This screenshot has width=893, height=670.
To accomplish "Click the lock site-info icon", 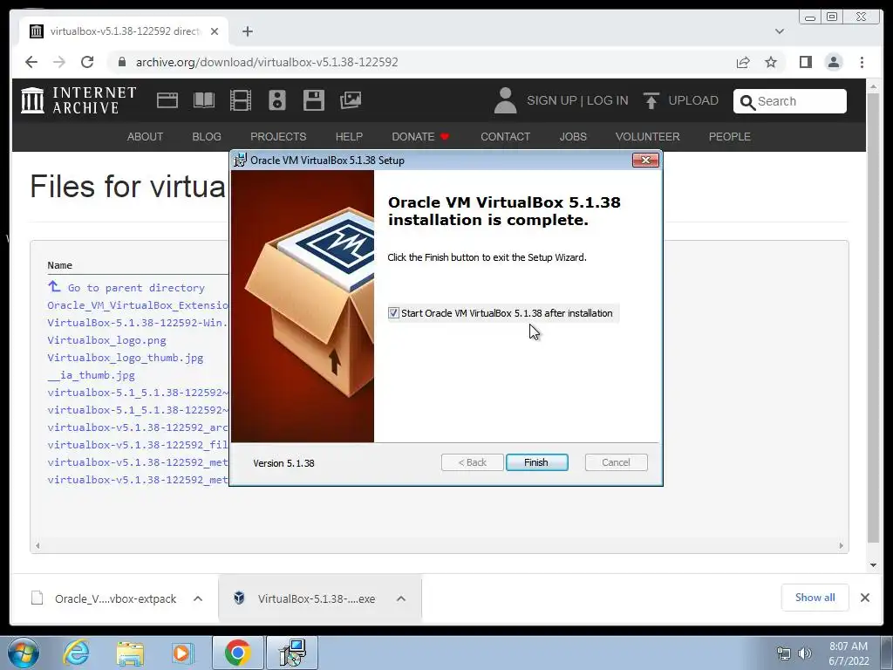I will click(x=122, y=62).
